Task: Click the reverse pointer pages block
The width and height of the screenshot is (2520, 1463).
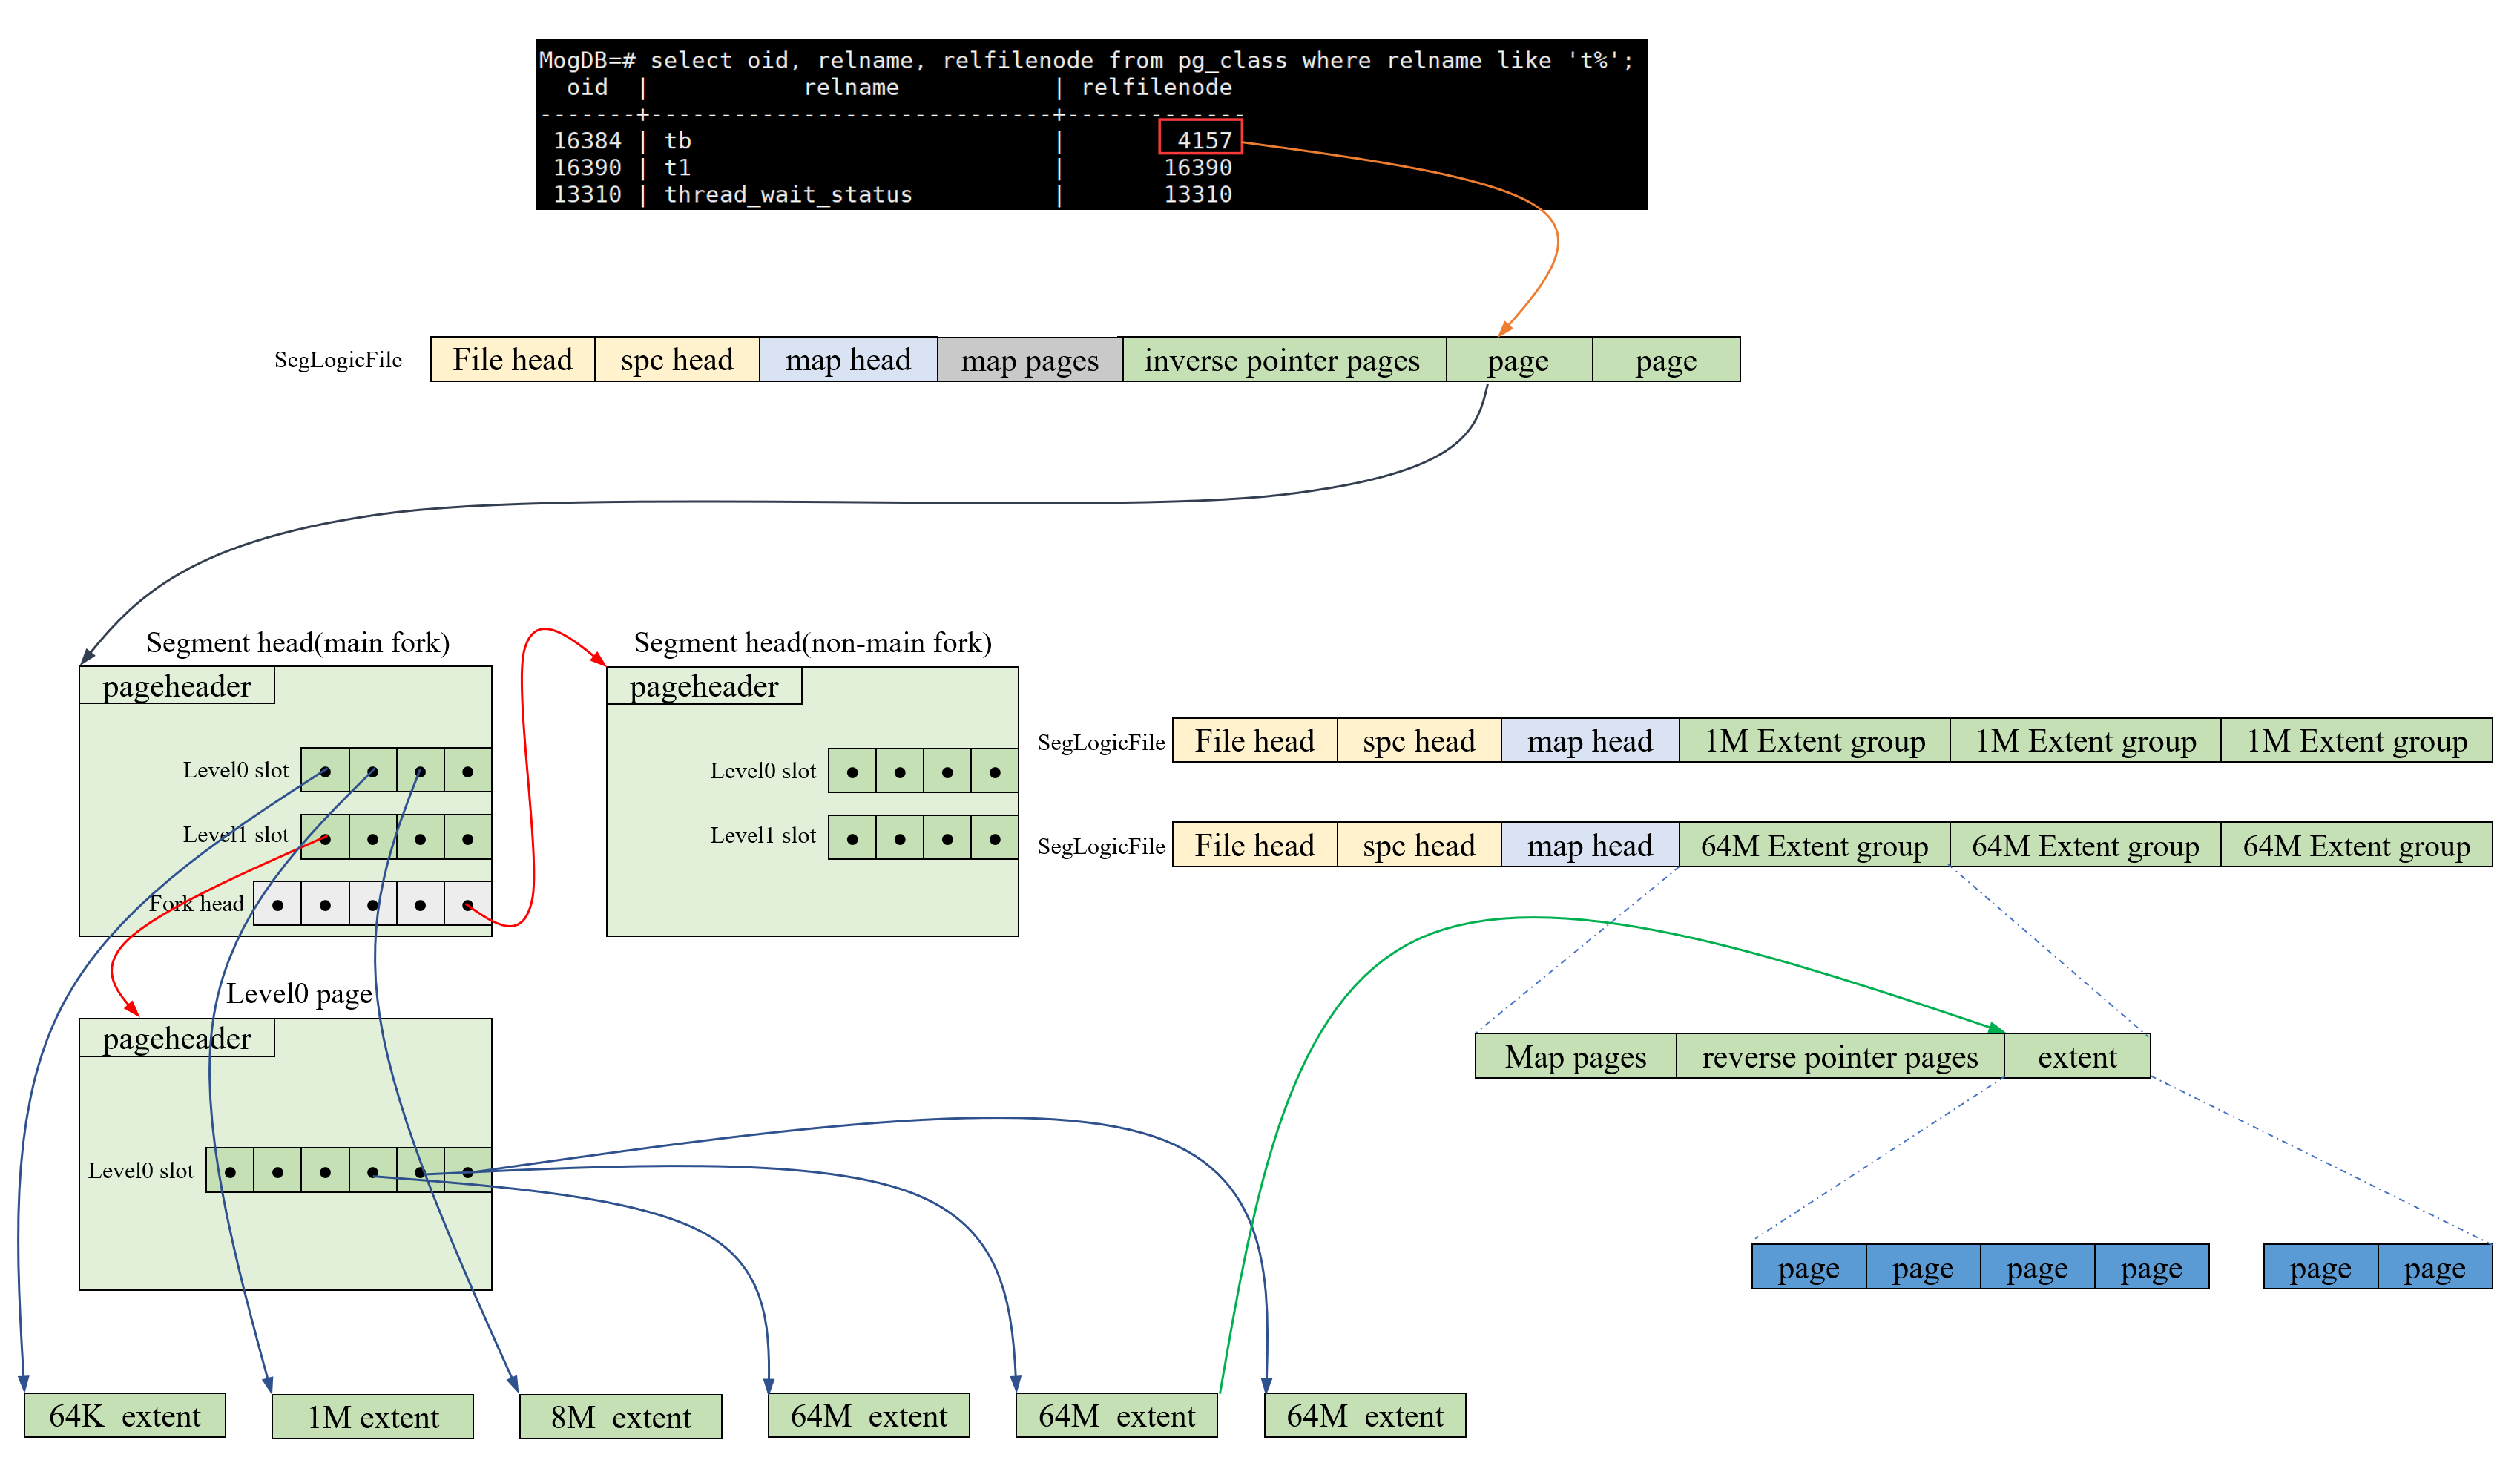Action: click(1838, 1057)
